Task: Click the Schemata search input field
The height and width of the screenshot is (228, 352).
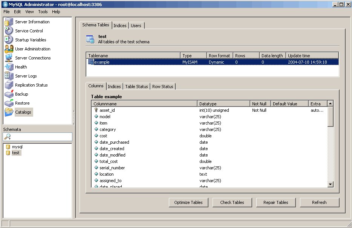Action: click(x=37, y=137)
